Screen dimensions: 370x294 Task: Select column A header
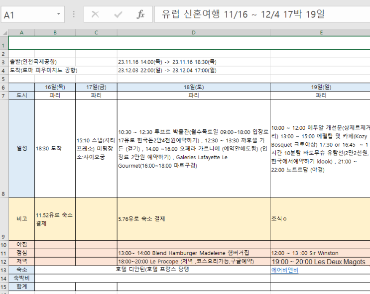(21, 32)
